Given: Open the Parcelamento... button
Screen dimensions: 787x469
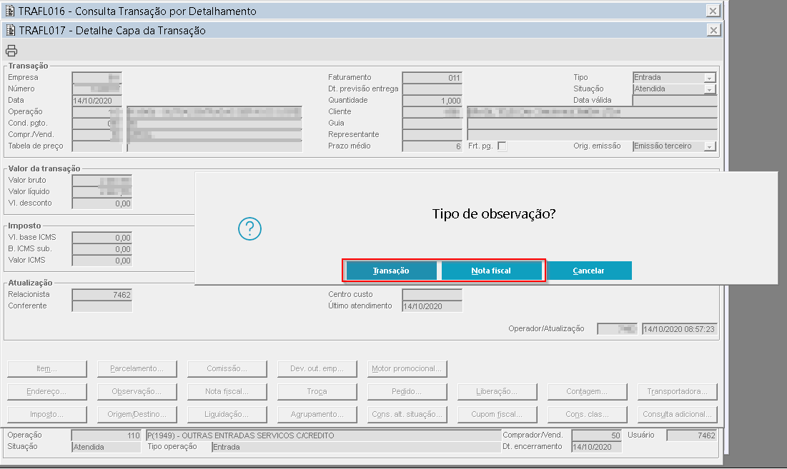Looking at the screenshot, I should tap(137, 369).
